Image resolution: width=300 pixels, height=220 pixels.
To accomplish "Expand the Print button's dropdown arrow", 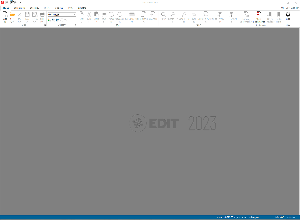I will coord(43,22).
